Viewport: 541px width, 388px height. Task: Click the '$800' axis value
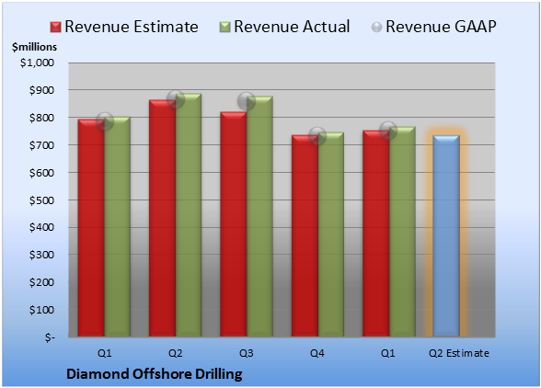click(x=41, y=118)
